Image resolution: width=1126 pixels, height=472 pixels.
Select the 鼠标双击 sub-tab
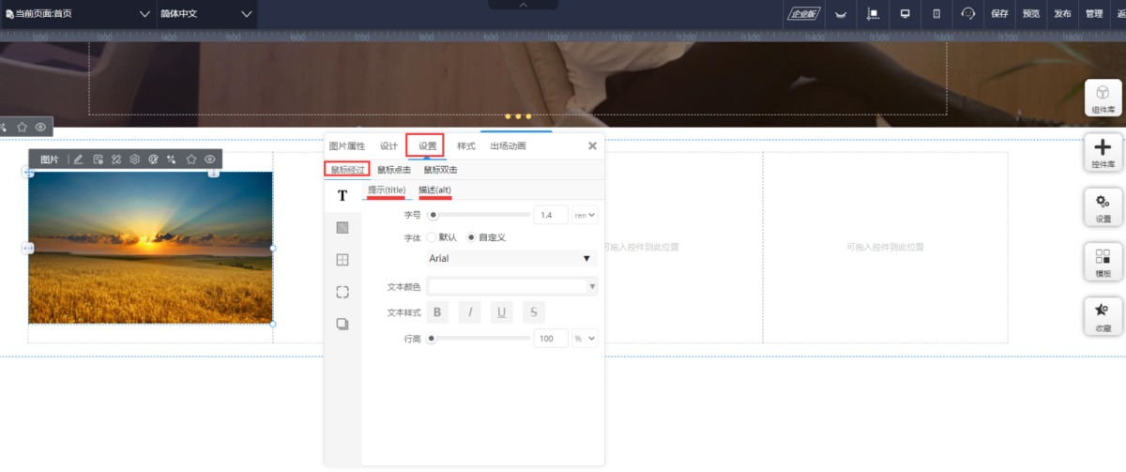[440, 170]
